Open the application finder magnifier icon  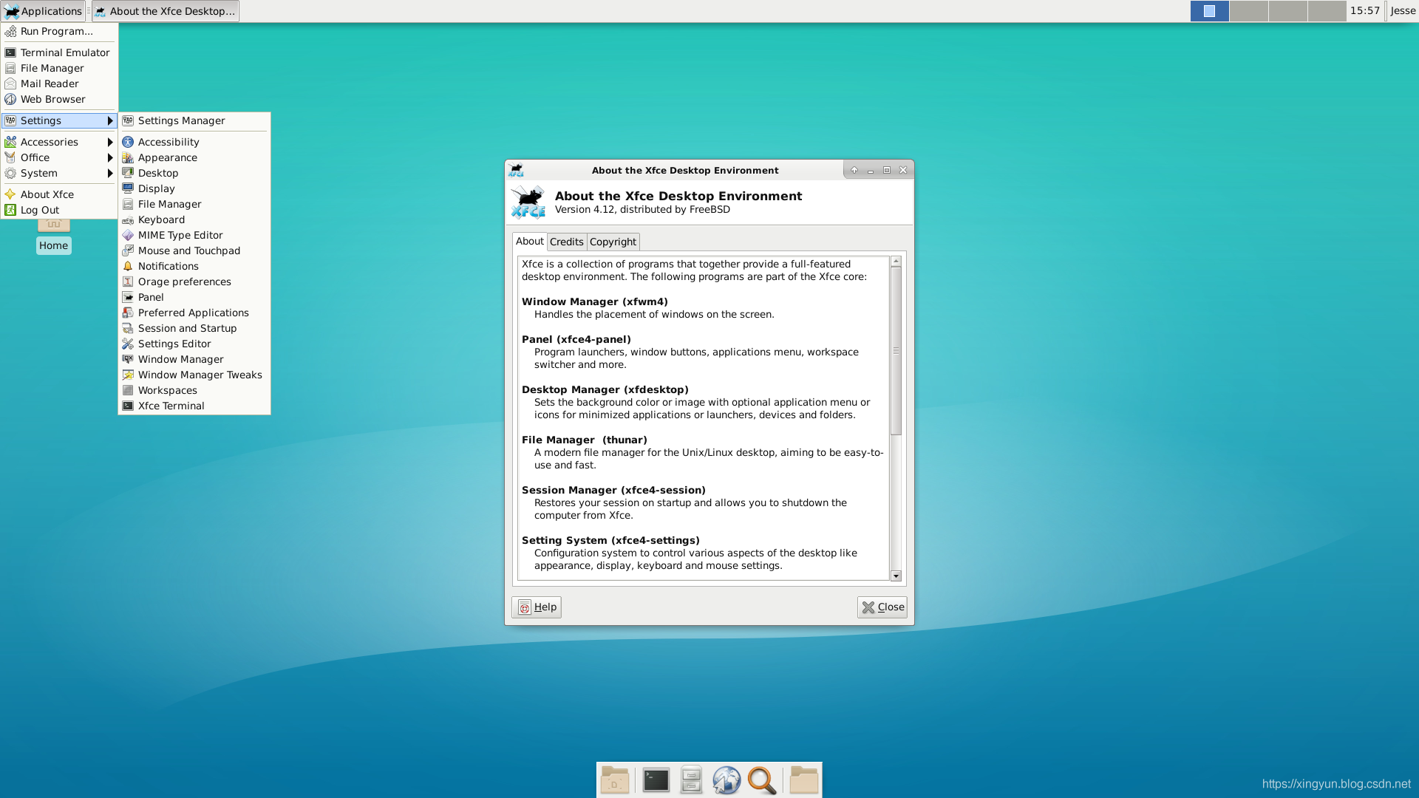[762, 780]
